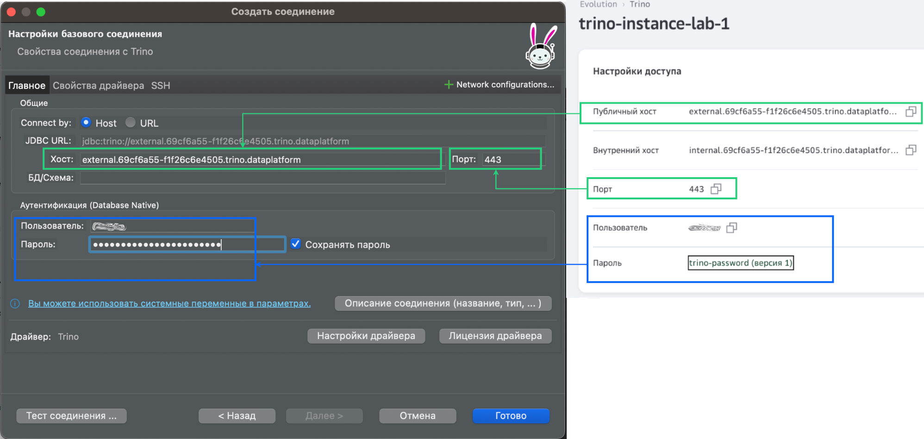Go back with Назад button

pyautogui.click(x=237, y=416)
